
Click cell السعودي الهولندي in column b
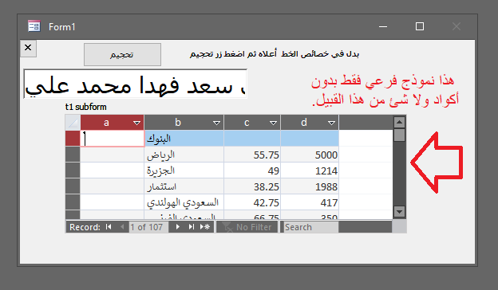184,202
